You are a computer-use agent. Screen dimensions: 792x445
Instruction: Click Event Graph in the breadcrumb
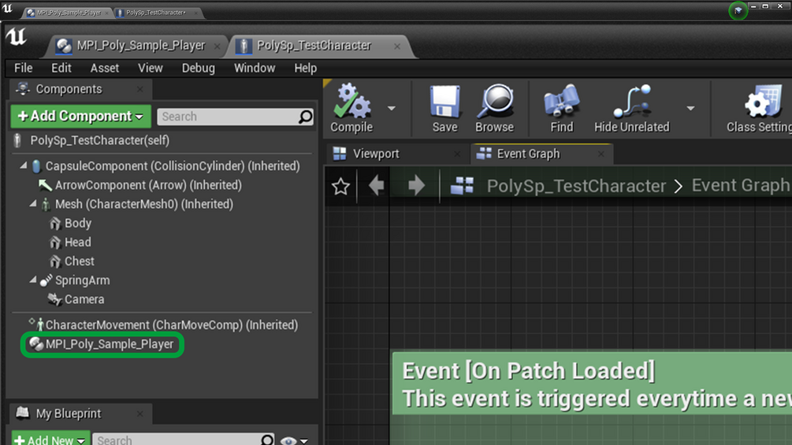[x=741, y=186]
